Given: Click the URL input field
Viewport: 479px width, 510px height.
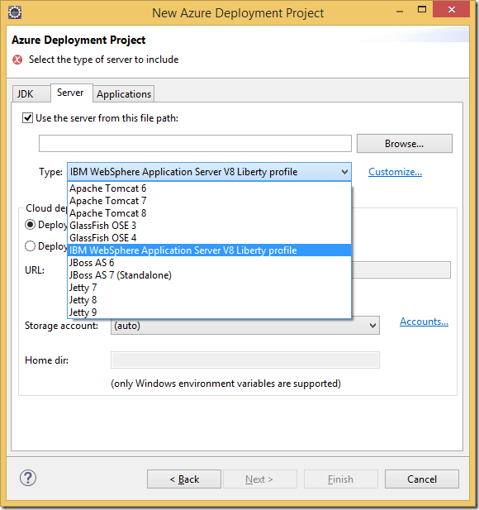Looking at the screenshot, I should pos(401,270).
